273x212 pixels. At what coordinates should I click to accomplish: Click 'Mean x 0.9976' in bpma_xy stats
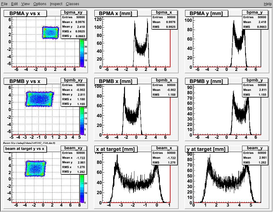point(74,22)
